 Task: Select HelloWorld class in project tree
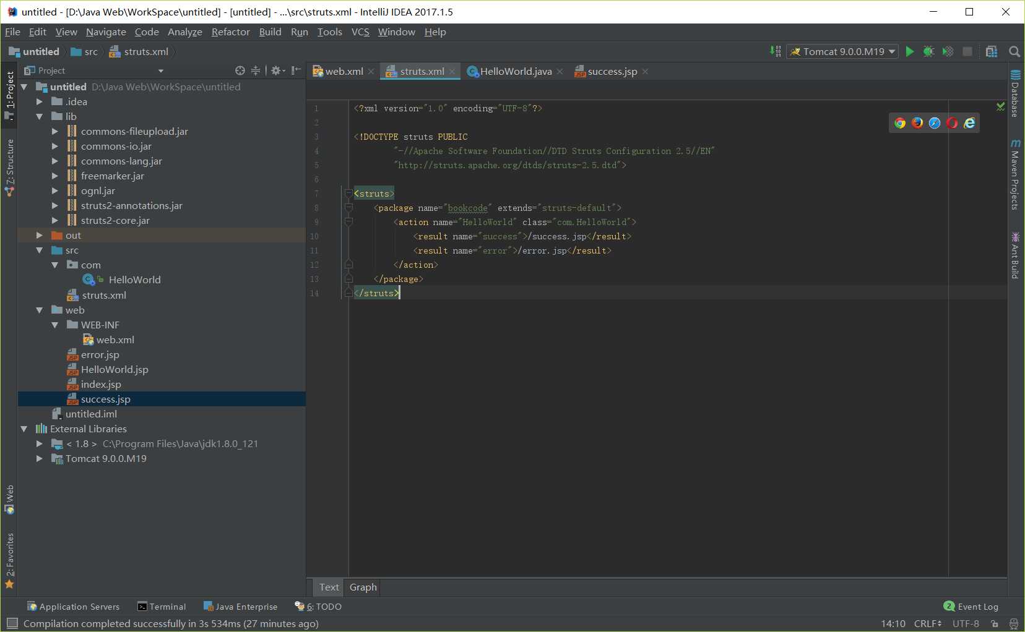click(x=134, y=280)
